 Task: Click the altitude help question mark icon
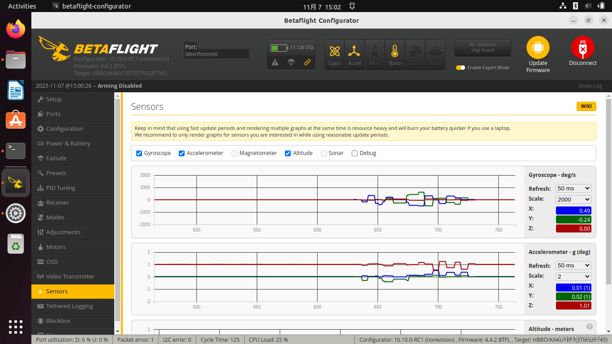tap(590, 327)
